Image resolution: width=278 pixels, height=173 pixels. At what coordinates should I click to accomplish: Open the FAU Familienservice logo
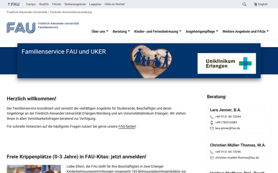click(43, 28)
